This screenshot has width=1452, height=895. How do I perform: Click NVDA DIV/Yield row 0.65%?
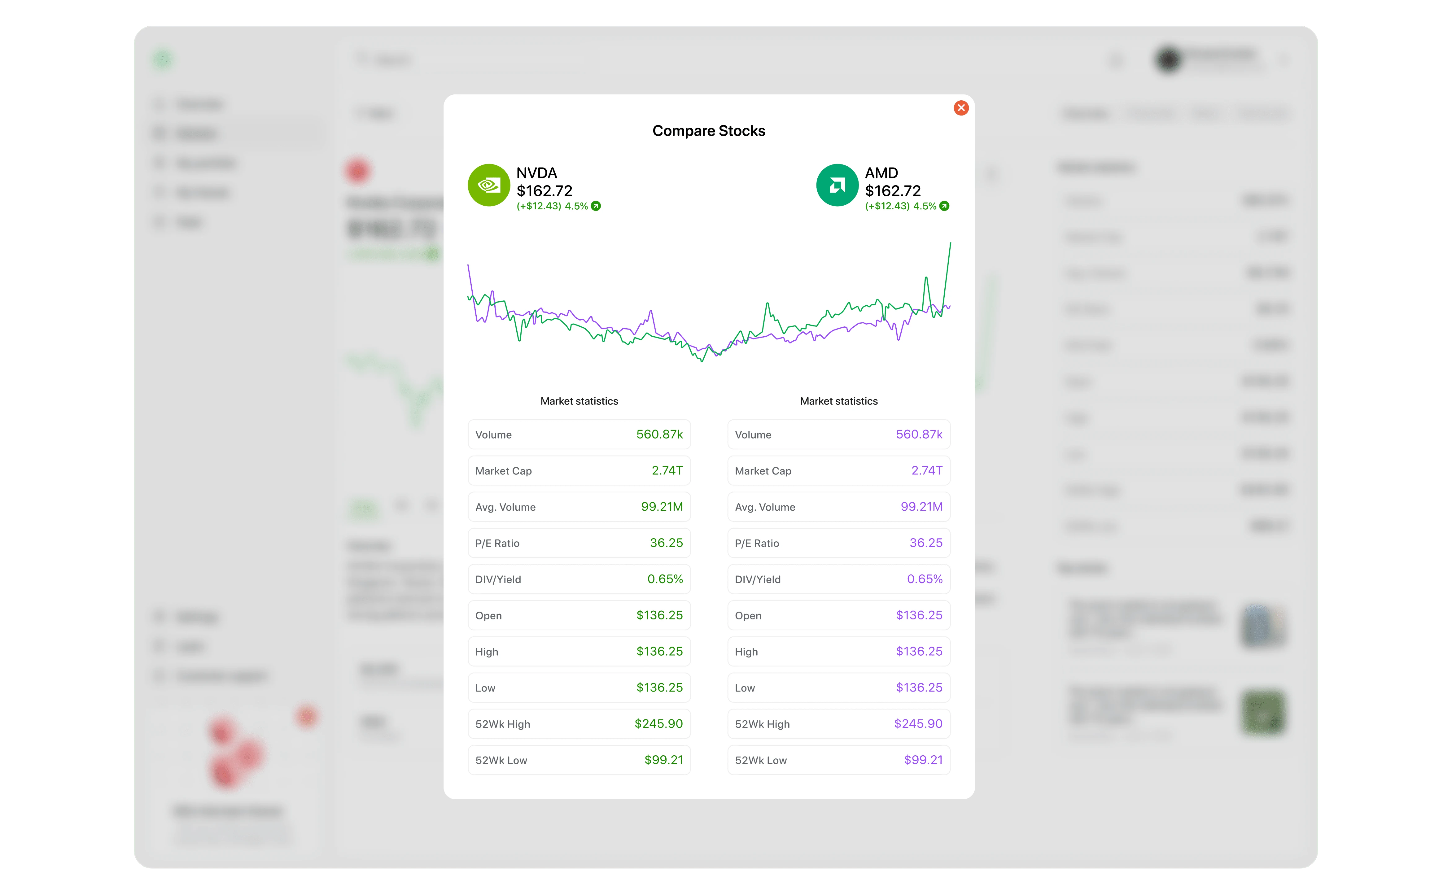coord(579,579)
